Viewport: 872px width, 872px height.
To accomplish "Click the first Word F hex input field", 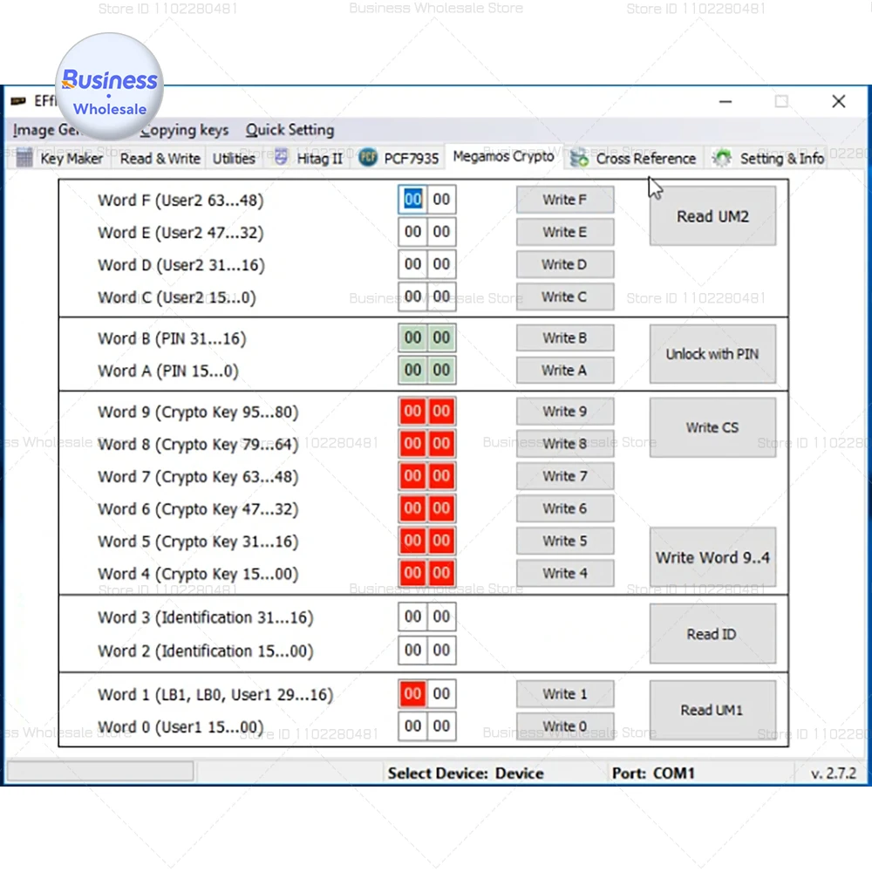I will (x=412, y=199).
